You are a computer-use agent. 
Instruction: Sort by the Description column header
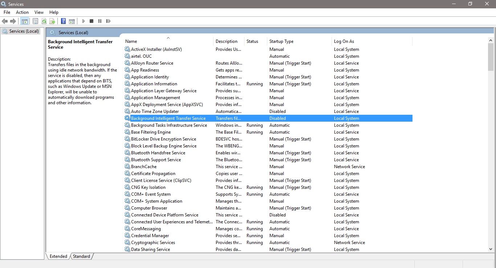(229, 41)
